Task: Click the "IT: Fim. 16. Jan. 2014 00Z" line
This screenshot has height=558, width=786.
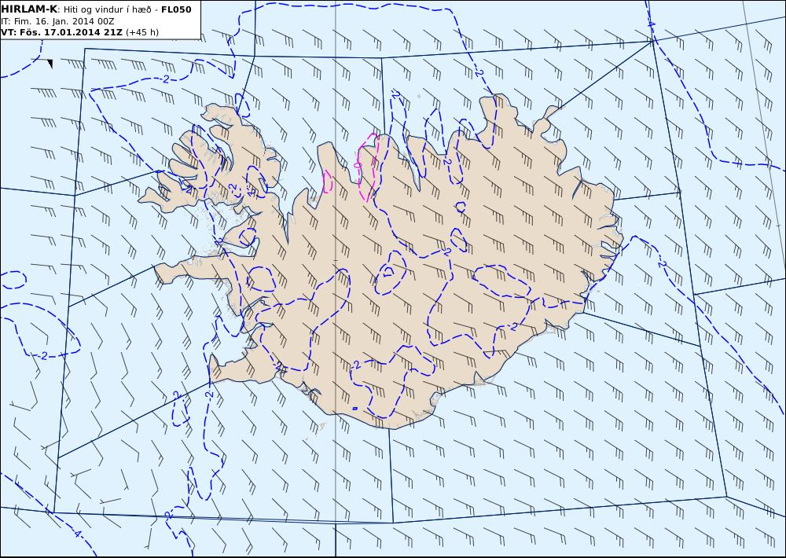Action: pos(56,21)
